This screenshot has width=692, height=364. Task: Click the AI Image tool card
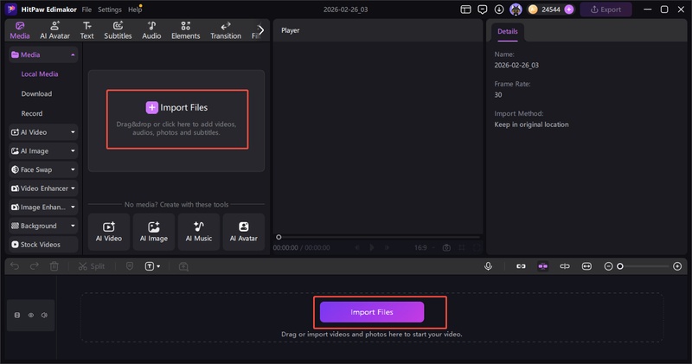point(154,232)
